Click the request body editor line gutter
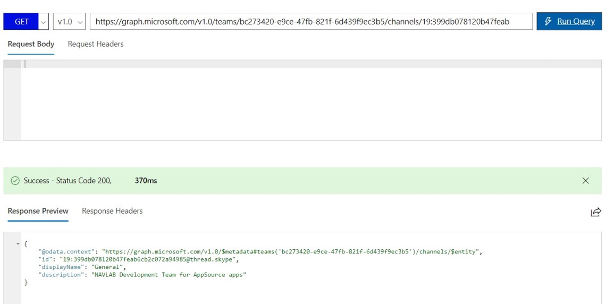This screenshot has width=606, height=304. click(12, 101)
